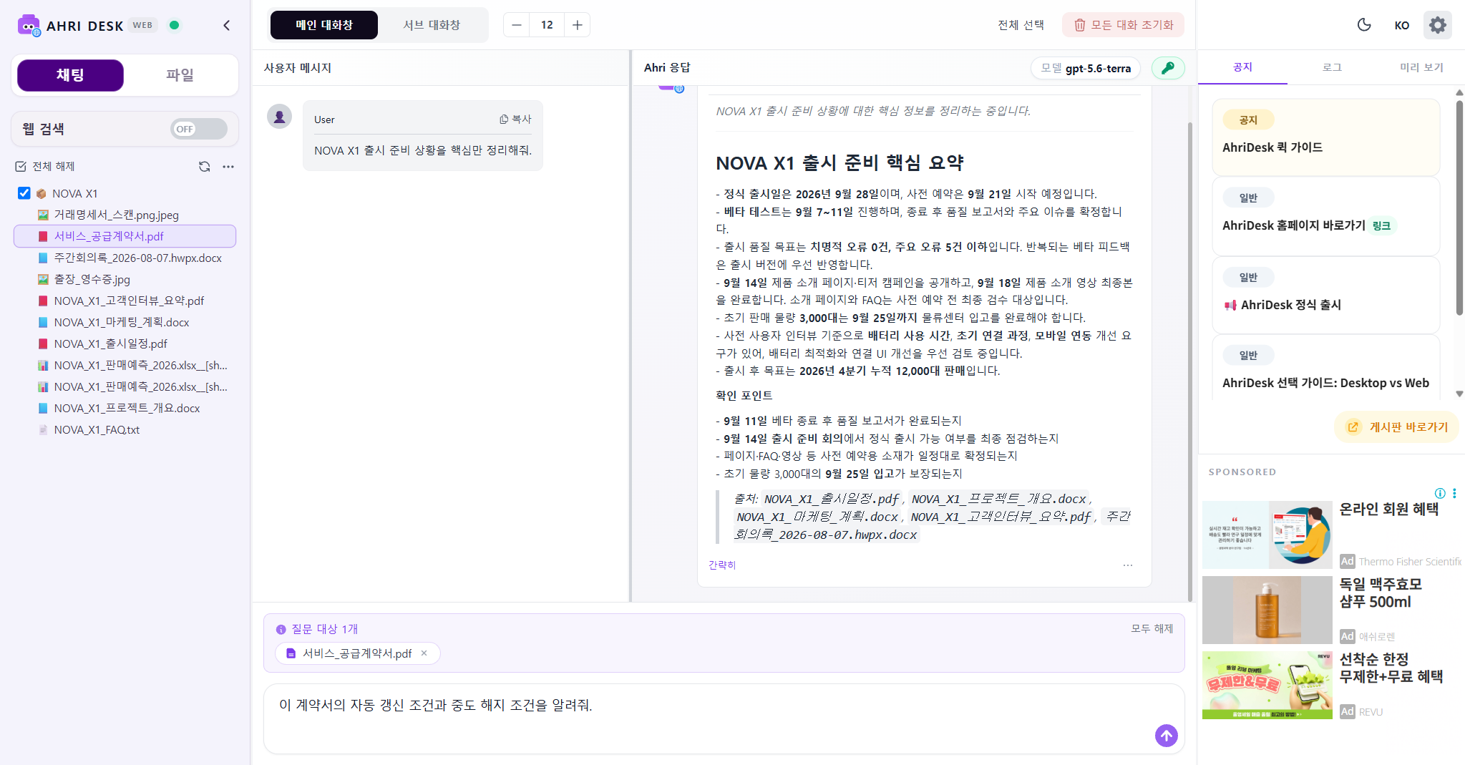The image size is (1465, 765).
Task: Copy the user message with 복사
Action: pos(515,120)
